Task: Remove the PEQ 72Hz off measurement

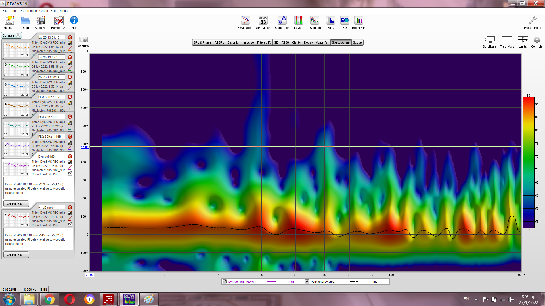Action: (70, 117)
